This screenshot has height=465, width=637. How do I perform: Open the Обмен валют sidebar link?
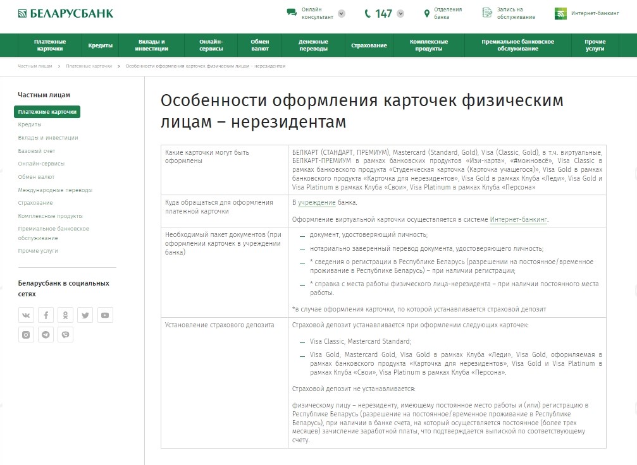tap(36, 177)
